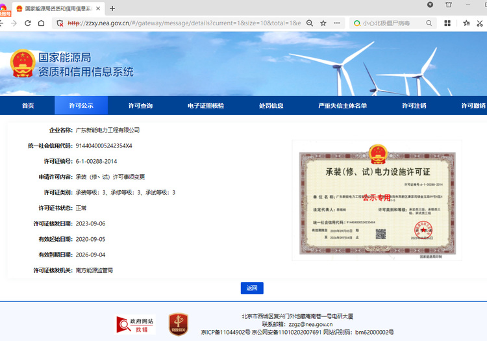Open the 许可查询 menu item

coord(140,106)
